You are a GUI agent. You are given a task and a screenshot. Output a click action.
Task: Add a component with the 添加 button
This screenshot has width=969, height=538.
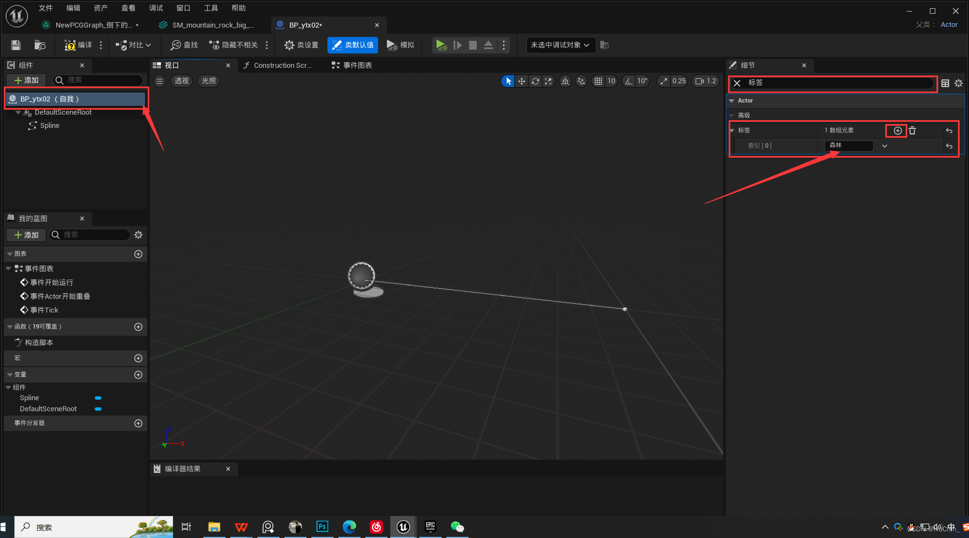click(26, 80)
